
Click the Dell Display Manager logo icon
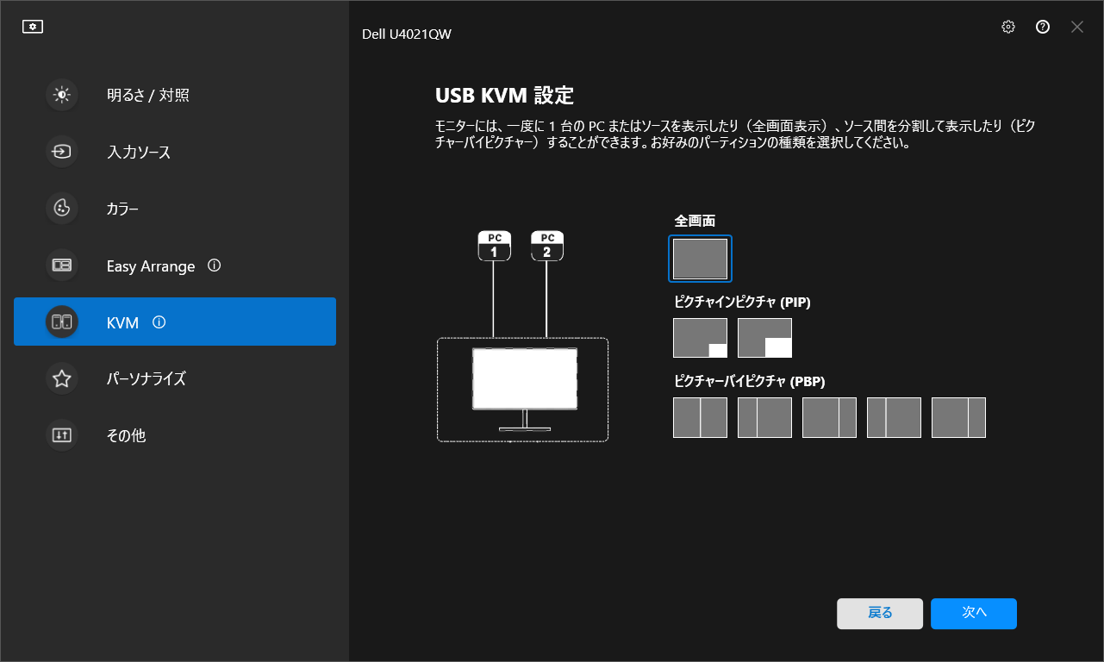click(x=33, y=27)
